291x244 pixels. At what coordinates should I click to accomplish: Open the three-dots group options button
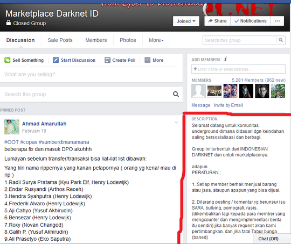coord(278,21)
